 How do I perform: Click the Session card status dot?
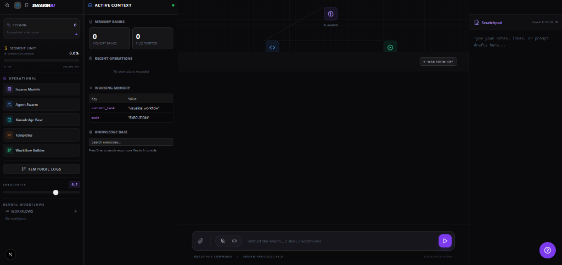[76, 34]
